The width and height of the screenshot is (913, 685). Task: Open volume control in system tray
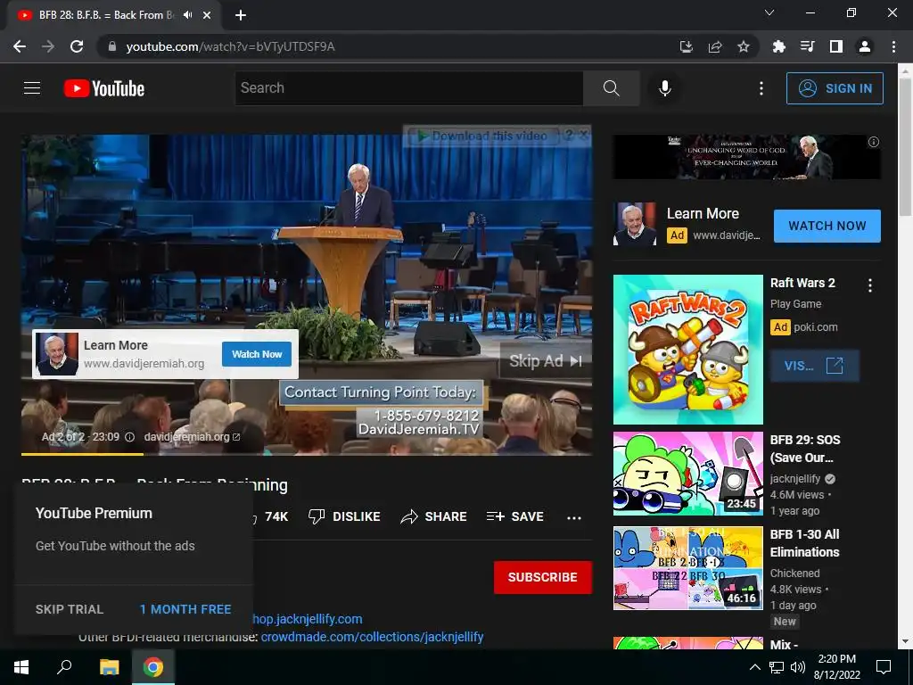pos(798,667)
